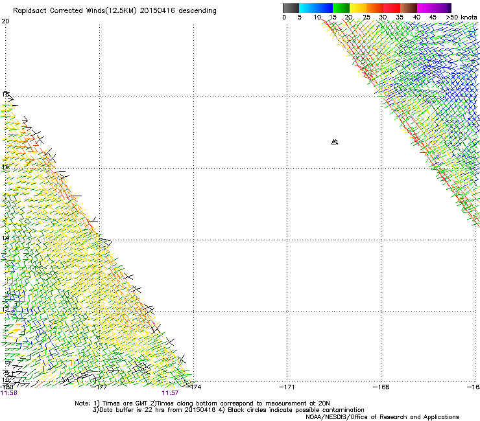This screenshot has height=421, width=480.
Task: Click the '25' label under the color bar
Action: 366,17
